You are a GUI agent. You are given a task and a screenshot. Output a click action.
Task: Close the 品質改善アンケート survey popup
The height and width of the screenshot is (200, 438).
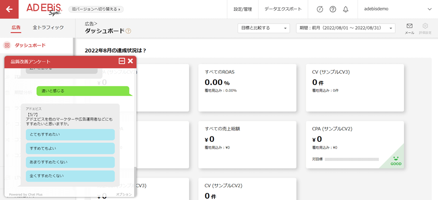(x=130, y=61)
